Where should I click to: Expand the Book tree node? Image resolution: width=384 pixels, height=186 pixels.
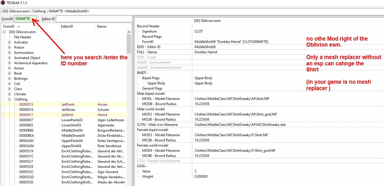click(9, 73)
